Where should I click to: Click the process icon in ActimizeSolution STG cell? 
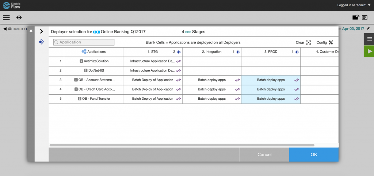point(179,61)
